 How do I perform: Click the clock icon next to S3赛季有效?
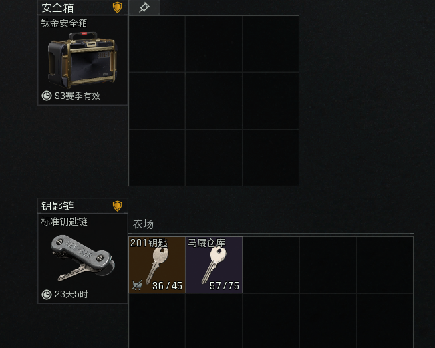click(47, 96)
